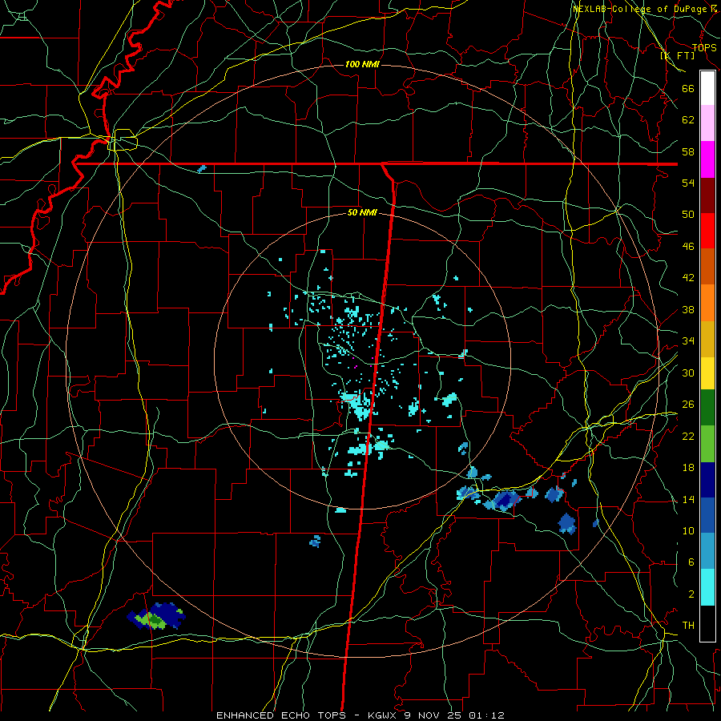The image size is (721, 721).
Task: Click the bright red legend swatch
Action: [707, 231]
